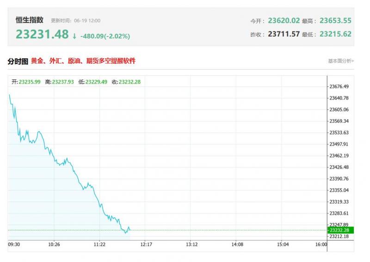Click chart close value 23232.28 in legend
The height and width of the screenshot is (262, 370).
tap(129, 82)
